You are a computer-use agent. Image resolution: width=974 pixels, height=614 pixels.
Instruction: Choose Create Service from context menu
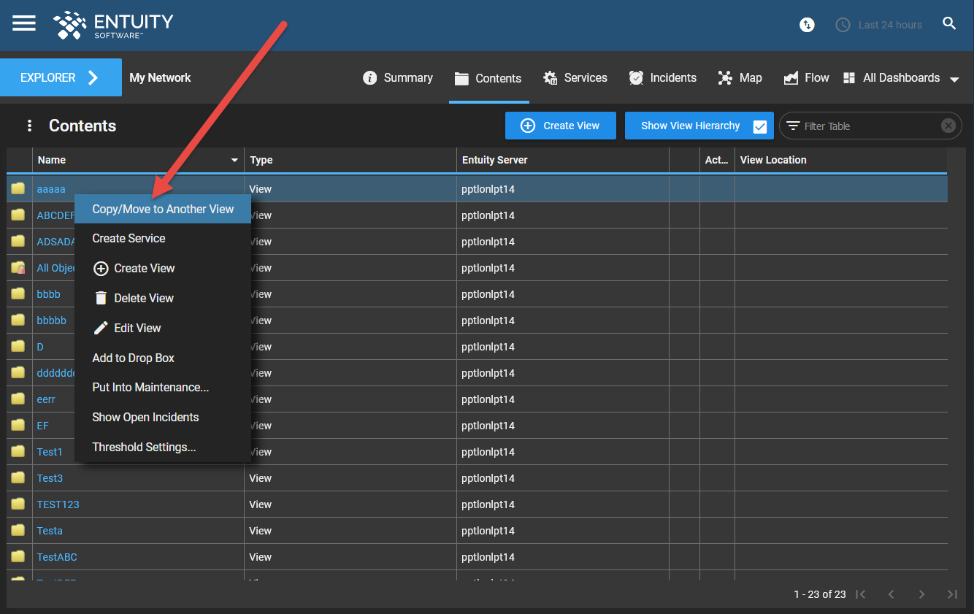tap(163, 238)
